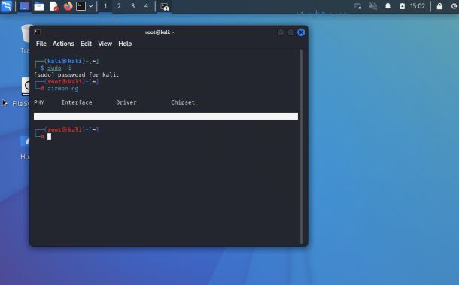459x285 pixels.
Task: Click the log out icon in panel
Action: coord(454,6)
